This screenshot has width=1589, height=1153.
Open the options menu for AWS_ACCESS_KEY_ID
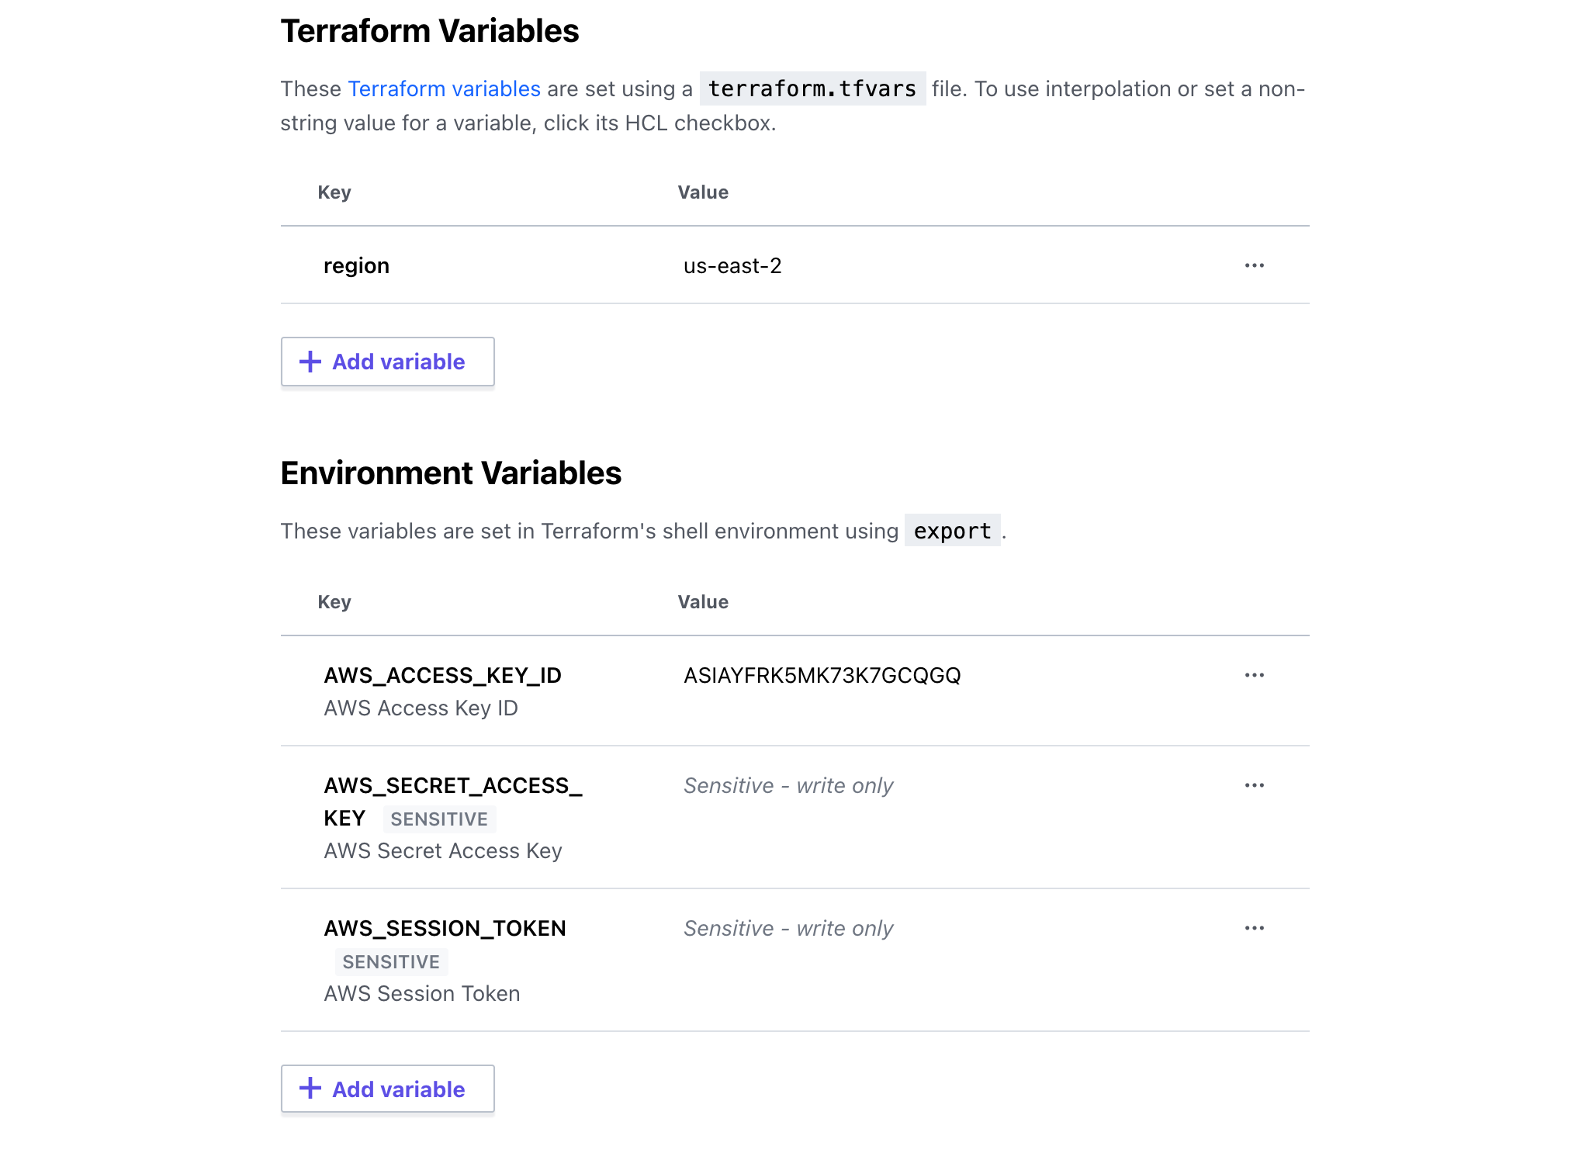coord(1255,675)
